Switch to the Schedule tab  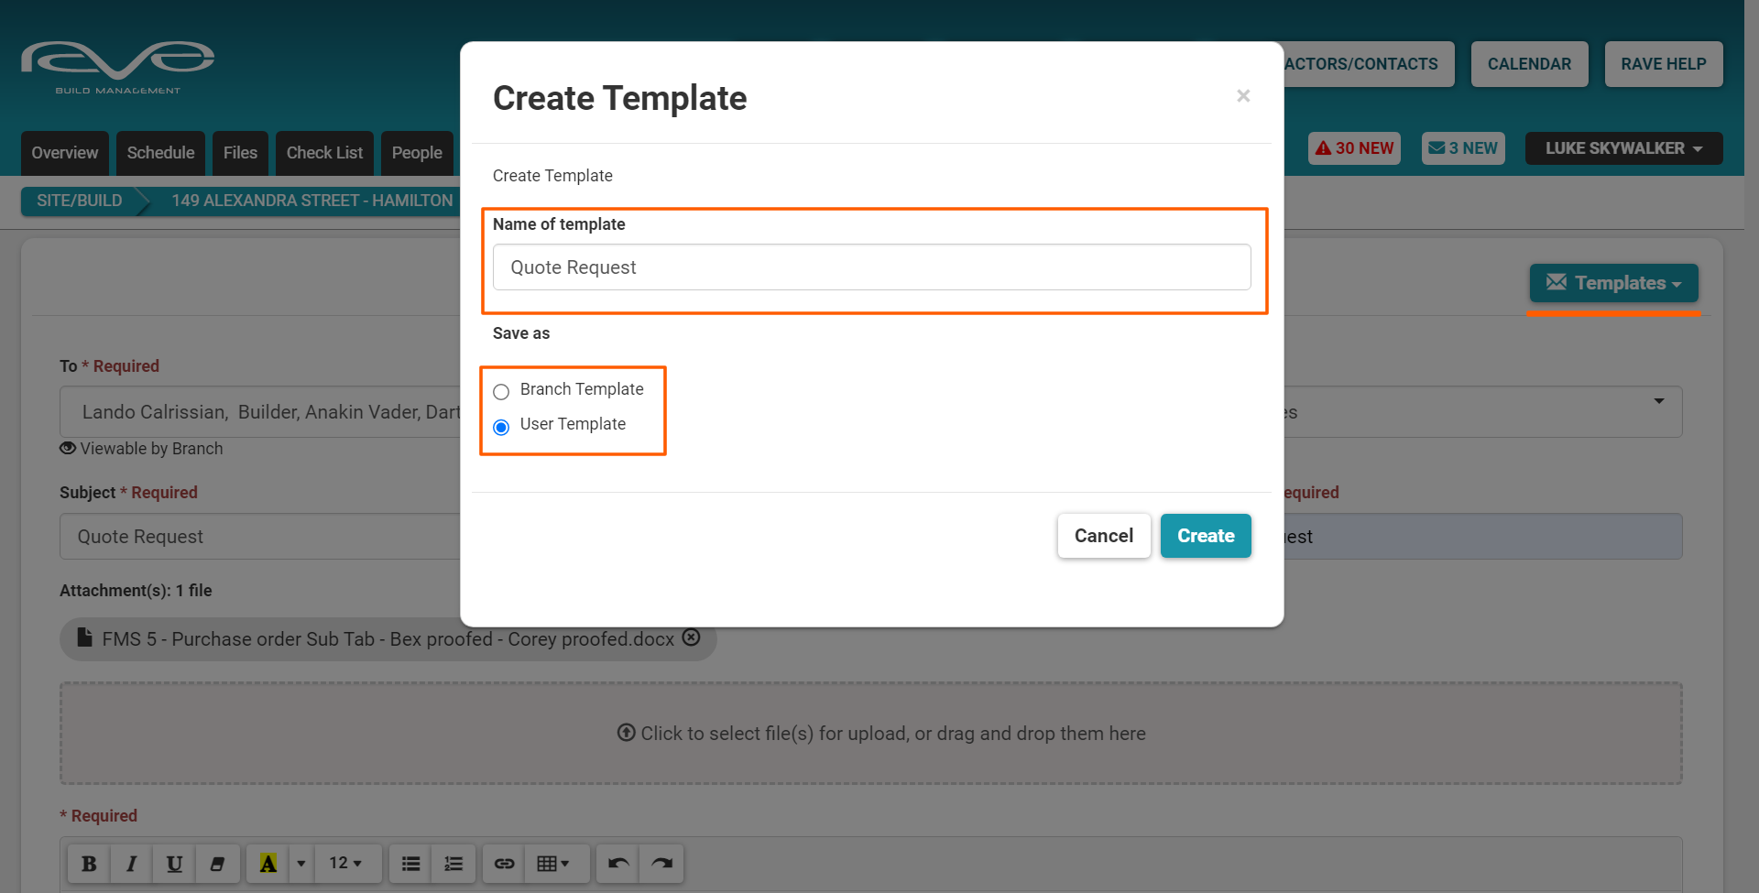click(x=160, y=153)
